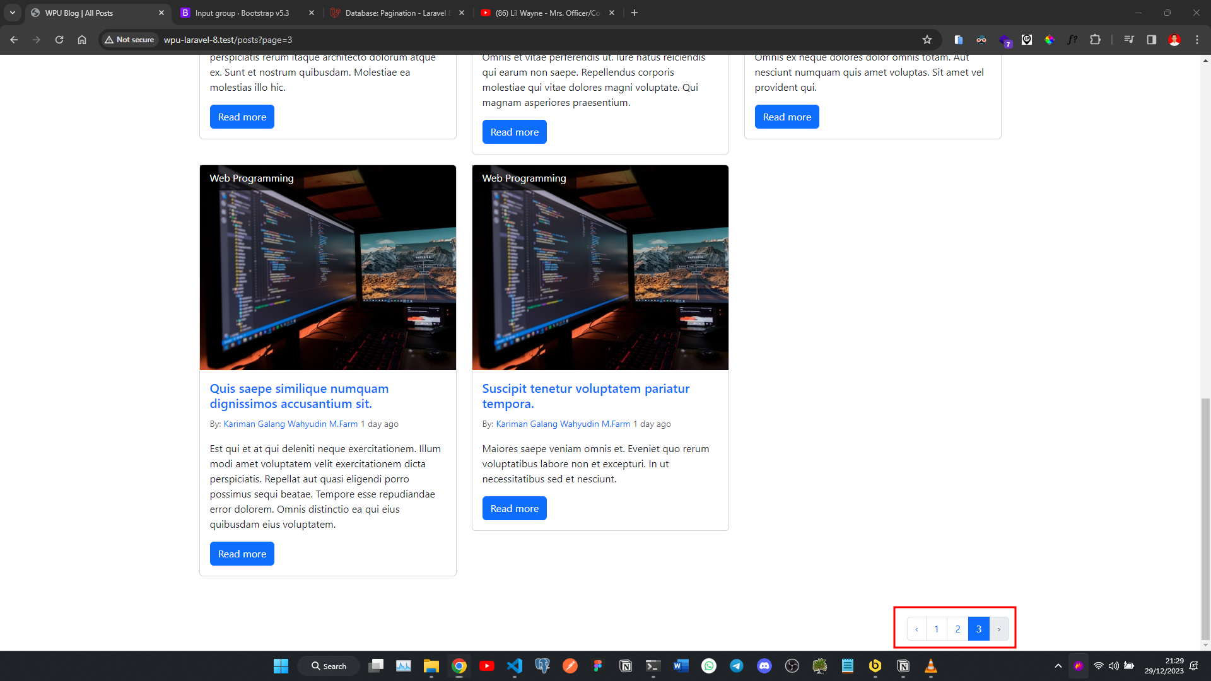Switch to the Bootstrap Input group tab

click(242, 13)
